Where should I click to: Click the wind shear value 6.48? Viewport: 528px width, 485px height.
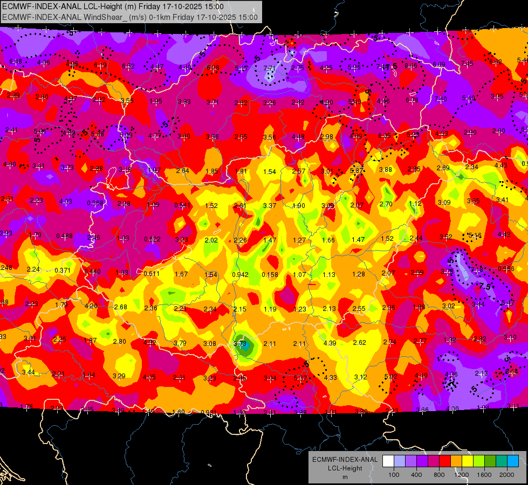coord(16,61)
